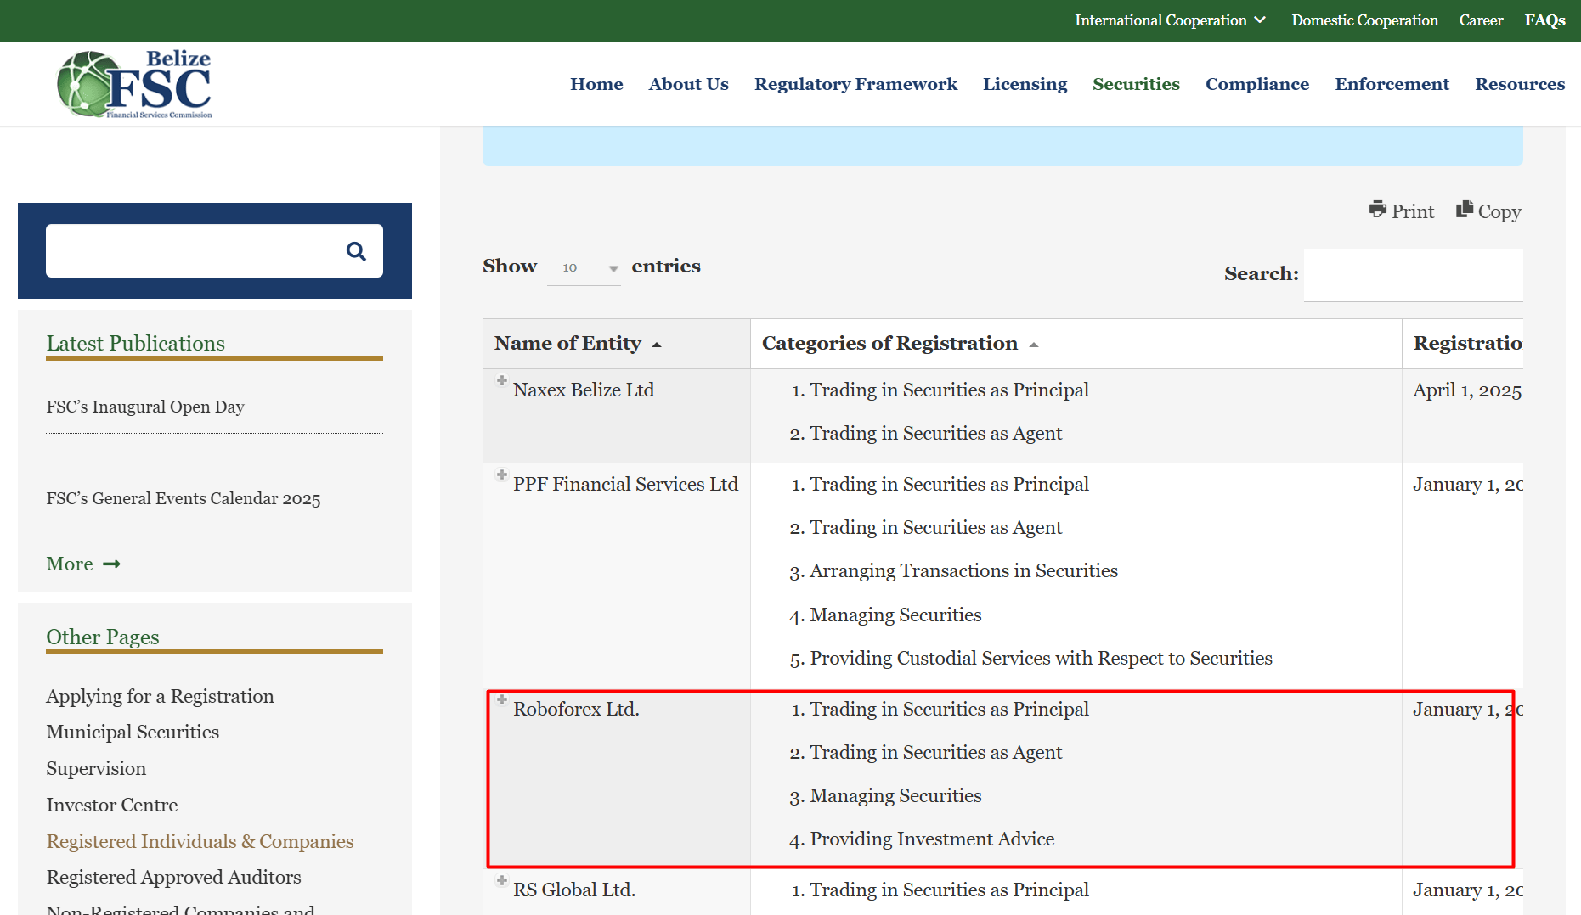Open the International Cooperation dropdown
The image size is (1581, 915).
point(1170,20)
